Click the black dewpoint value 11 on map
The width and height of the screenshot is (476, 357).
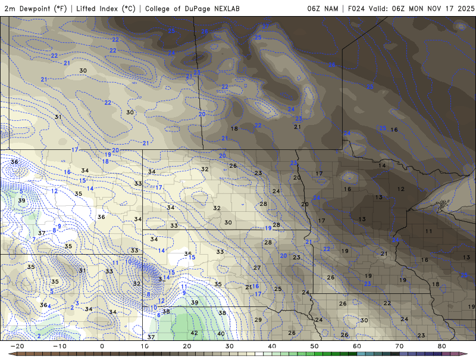point(428,231)
